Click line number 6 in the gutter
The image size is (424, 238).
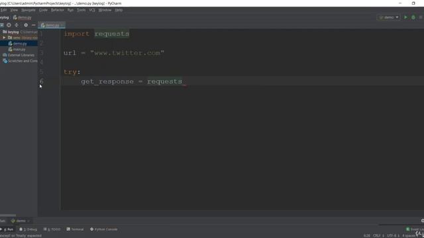coord(42,81)
